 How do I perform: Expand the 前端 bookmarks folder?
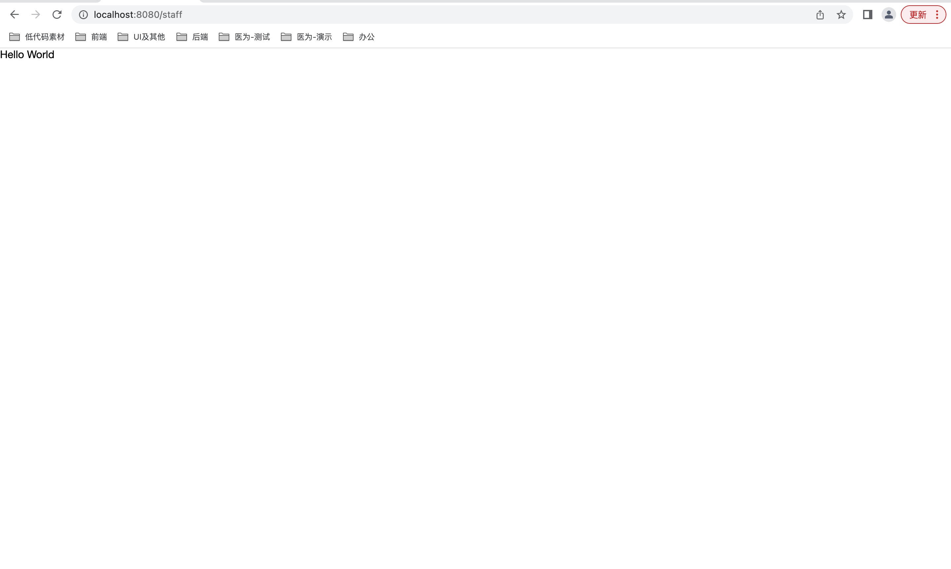click(91, 37)
